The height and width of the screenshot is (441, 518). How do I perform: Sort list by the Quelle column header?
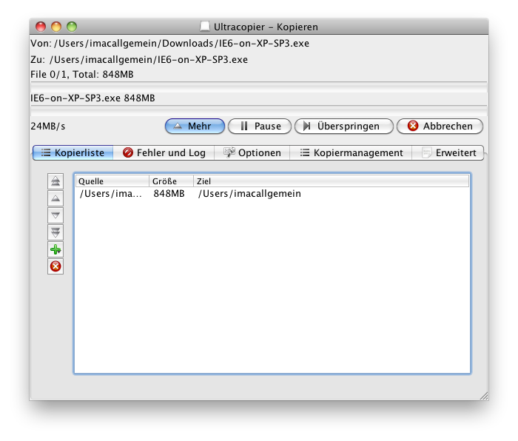click(x=112, y=181)
